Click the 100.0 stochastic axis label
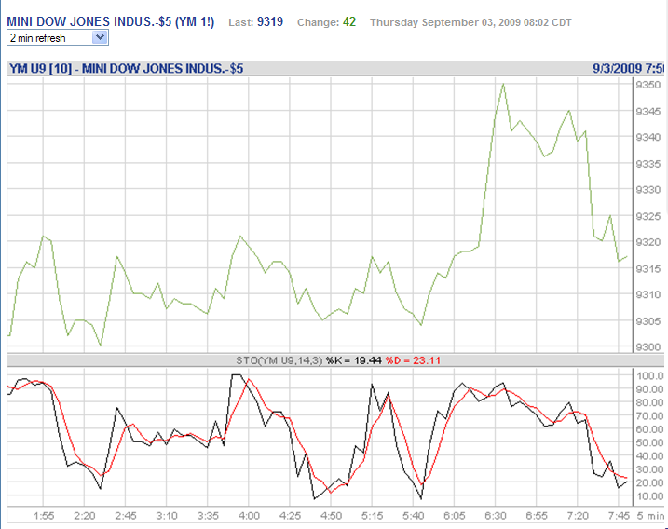Image resolution: width=668 pixels, height=529 pixels. (x=649, y=375)
